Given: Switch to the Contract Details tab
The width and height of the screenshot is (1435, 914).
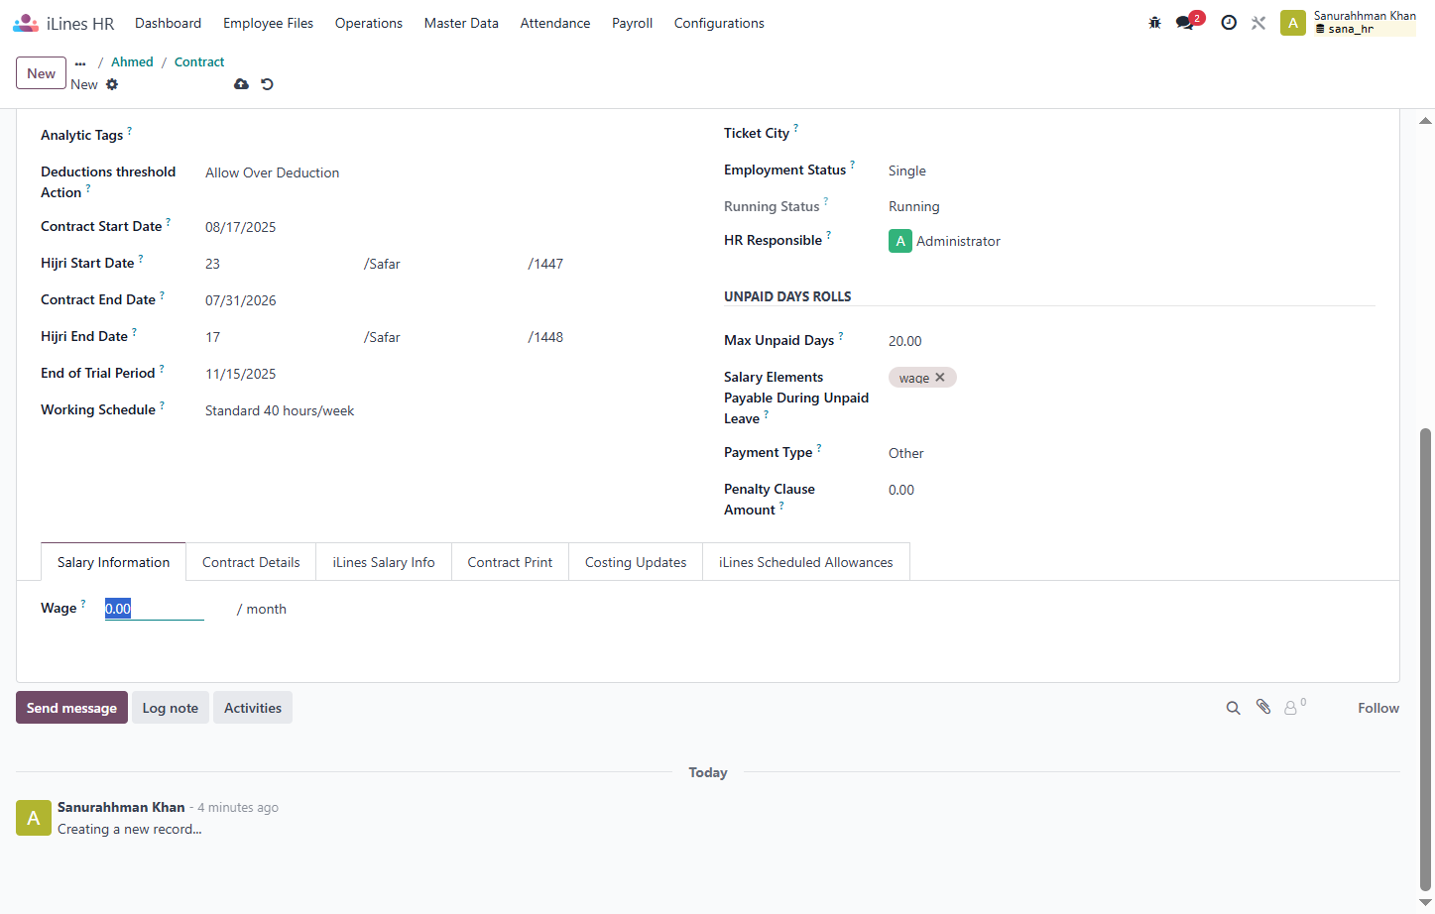Looking at the screenshot, I should pyautogui.click(x=251, y=562).
